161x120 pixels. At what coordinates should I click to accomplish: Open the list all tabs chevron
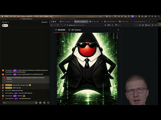(153, 22)
